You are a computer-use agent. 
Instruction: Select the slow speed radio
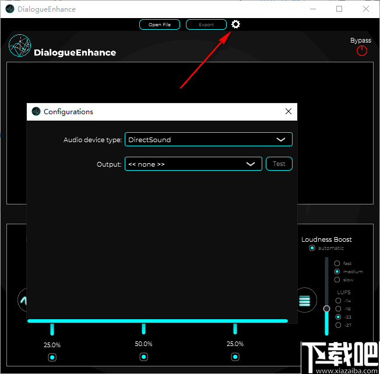point(337,280)
